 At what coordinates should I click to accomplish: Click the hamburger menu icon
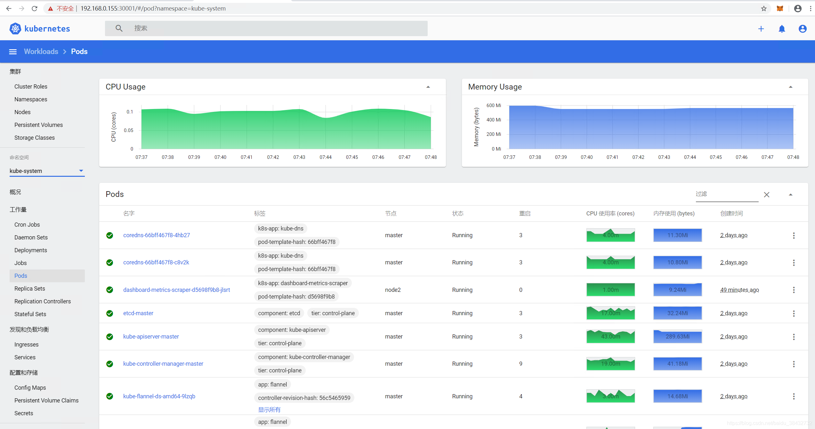(13, 51)
